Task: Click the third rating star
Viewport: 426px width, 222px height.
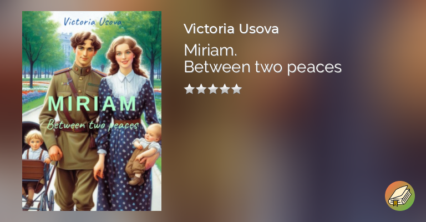Action: (213, 89)
